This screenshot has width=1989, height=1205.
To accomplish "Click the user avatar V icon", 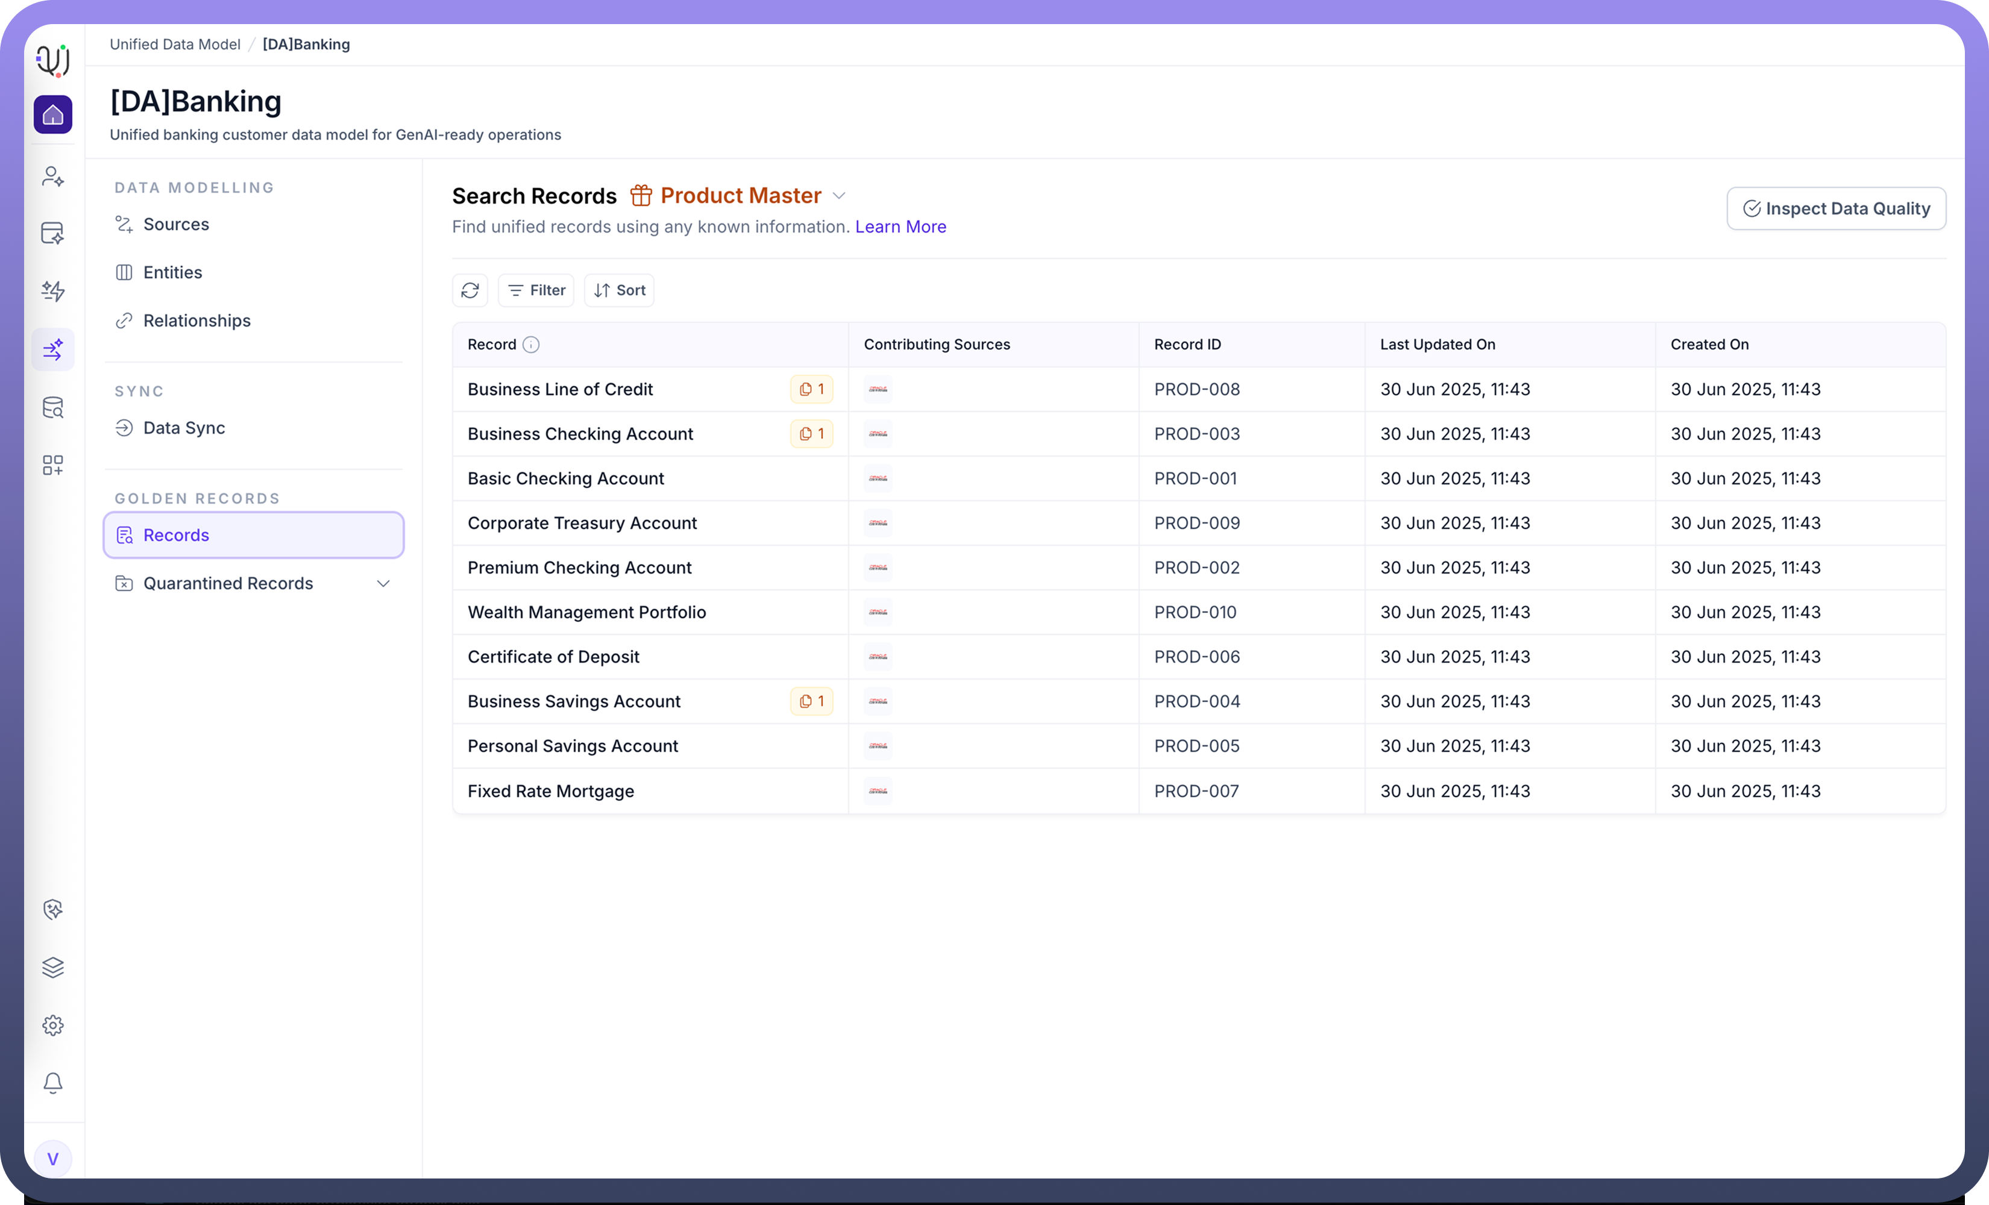I will coord(52,1159).
